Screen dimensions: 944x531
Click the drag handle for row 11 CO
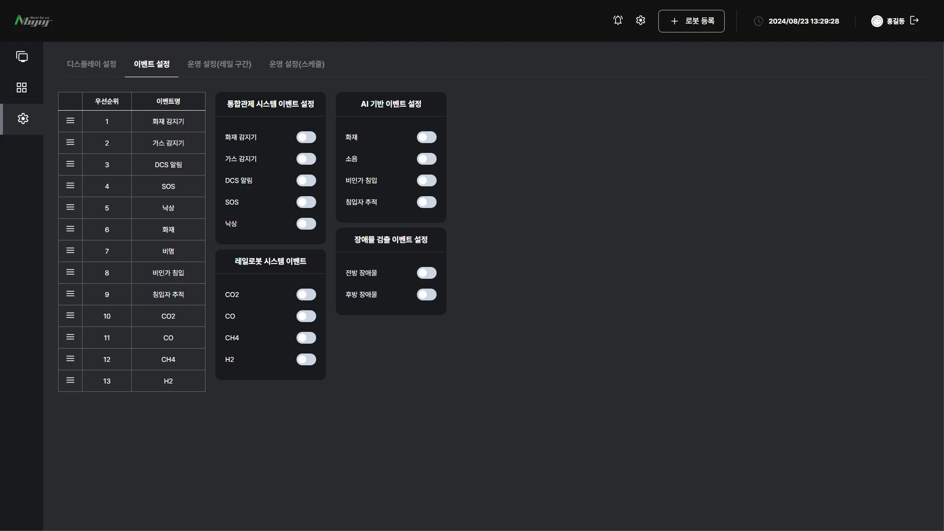point(70,337)
